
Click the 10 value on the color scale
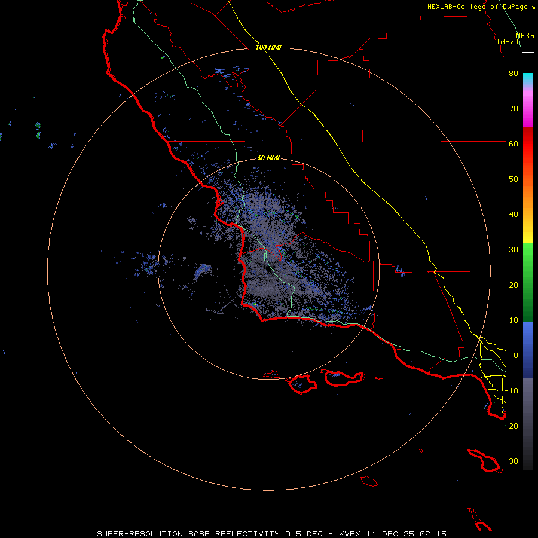pyautogui.click(x=513, y=320)
